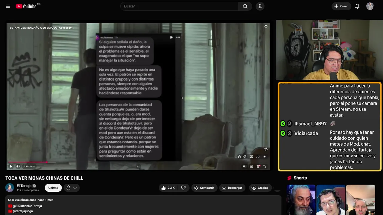Image resolution: width=383 pixels, height=215 pixels.
Task: Click the 56 K visualizaciones text
Action: 22,200
